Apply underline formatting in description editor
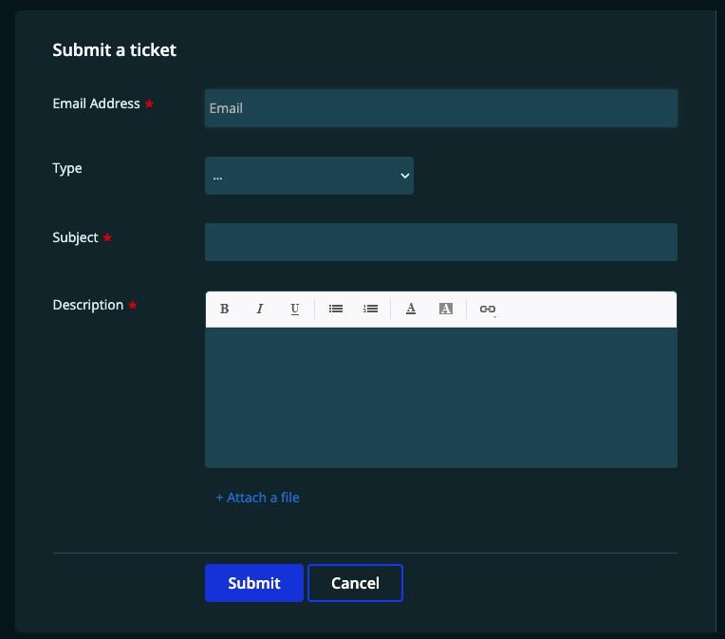Screen dimensions: 725x639 tap(294, 309)
